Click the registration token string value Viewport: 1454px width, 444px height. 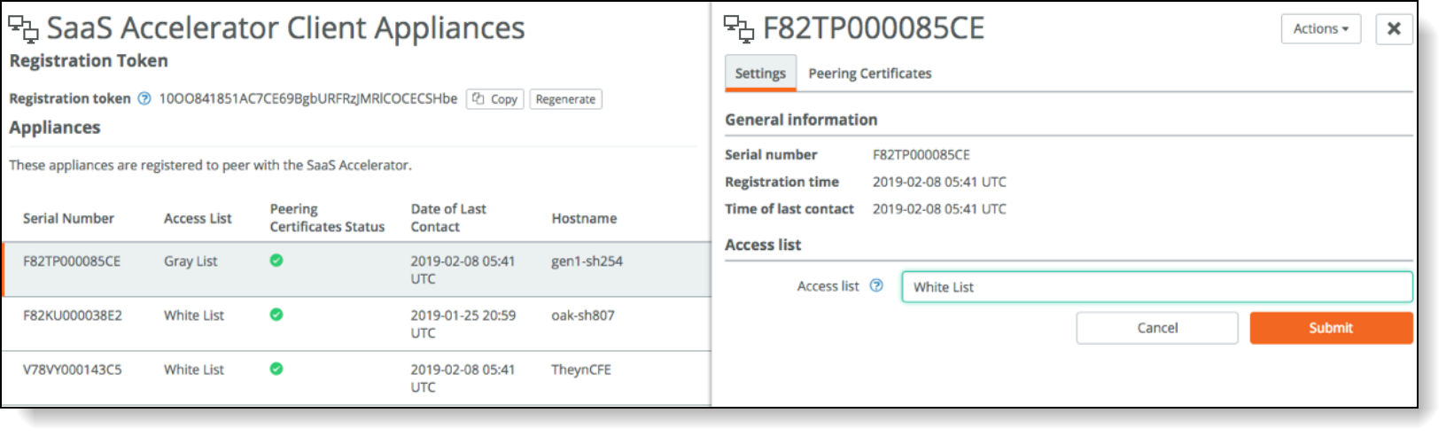308,98
